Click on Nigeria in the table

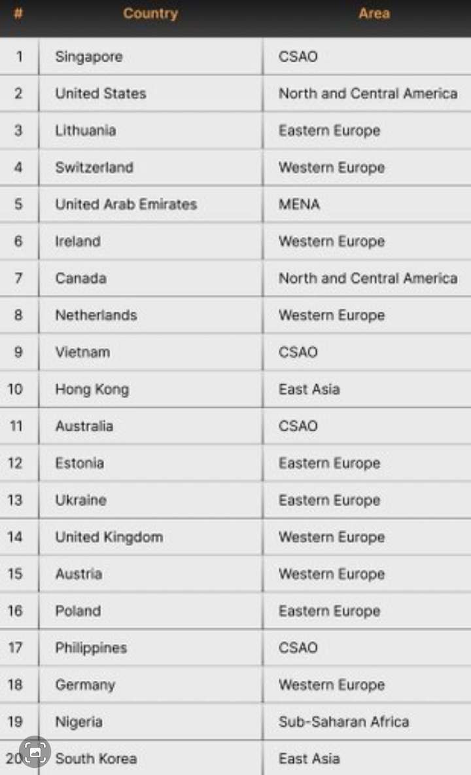point(78,722)
